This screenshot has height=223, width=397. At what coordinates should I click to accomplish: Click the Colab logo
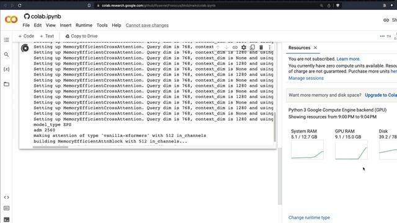(x=11, y=19)
